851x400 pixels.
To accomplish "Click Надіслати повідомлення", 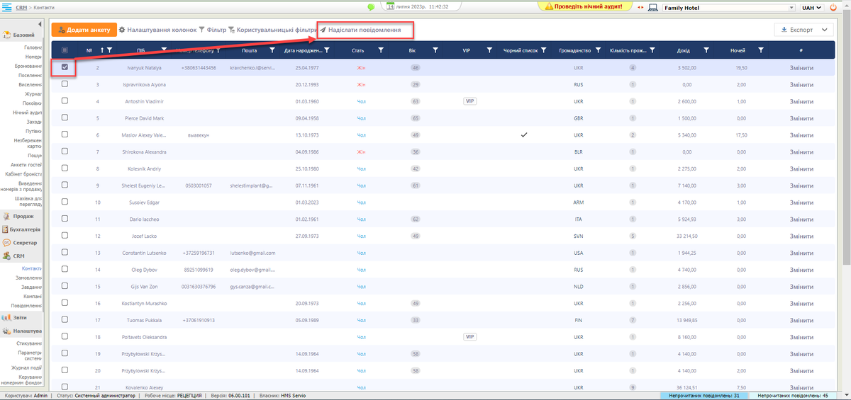I will [365, 30].
